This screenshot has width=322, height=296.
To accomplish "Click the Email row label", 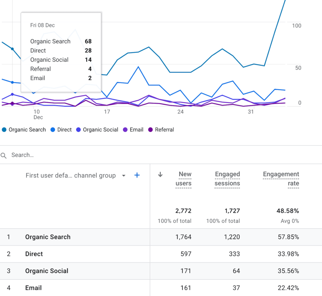I will point(33,288).
